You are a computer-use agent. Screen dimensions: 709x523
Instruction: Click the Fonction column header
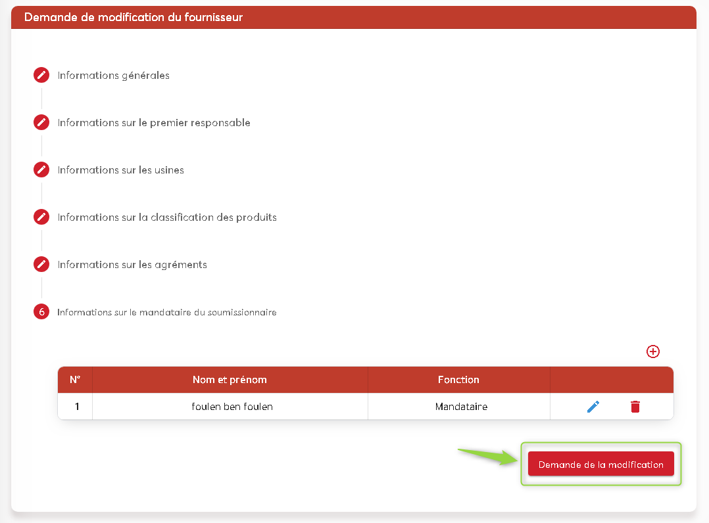[x=458, y=380]
